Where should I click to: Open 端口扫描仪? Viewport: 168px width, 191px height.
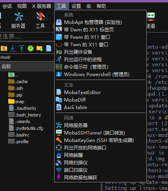pos(100,170)
